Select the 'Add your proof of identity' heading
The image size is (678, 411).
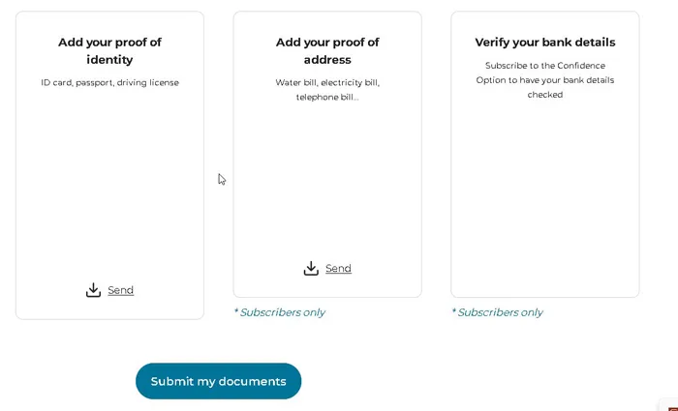(109, 51)
